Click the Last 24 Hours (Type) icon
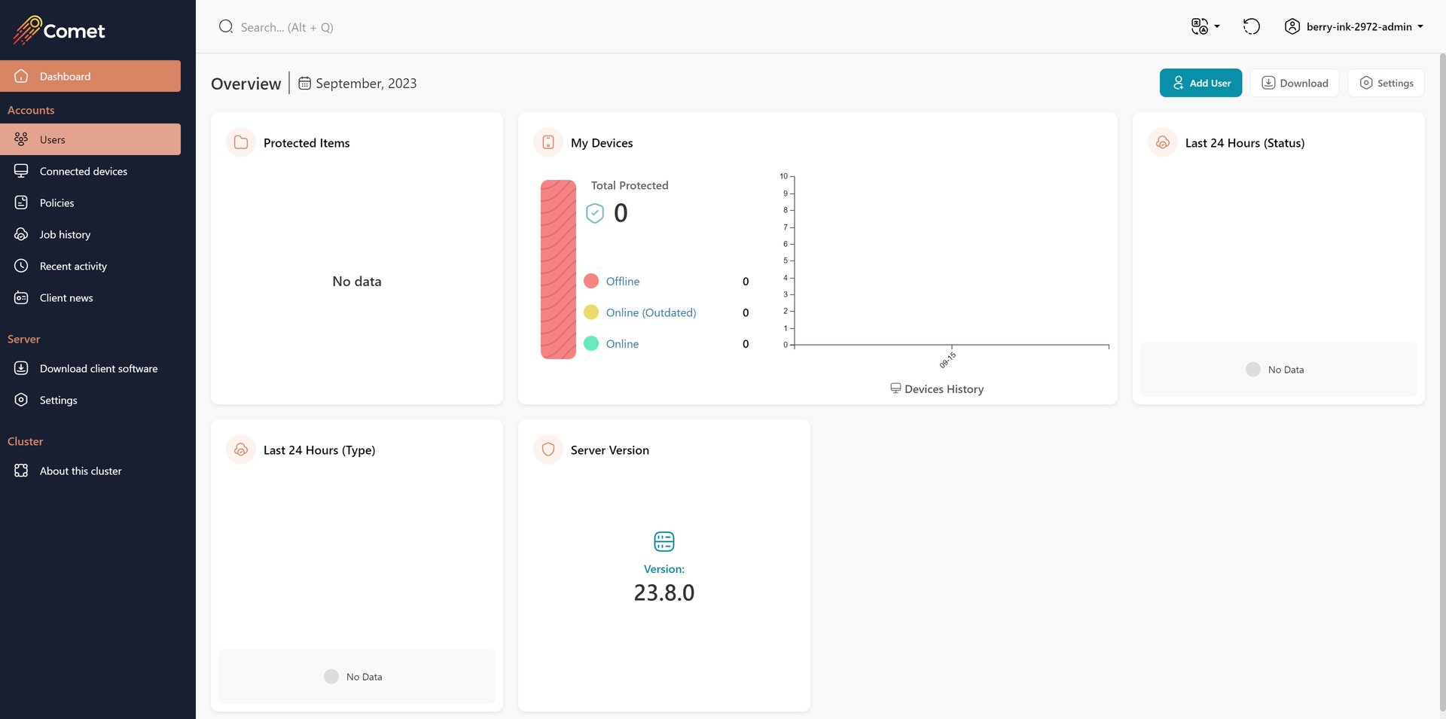 [x=241, y=449]
